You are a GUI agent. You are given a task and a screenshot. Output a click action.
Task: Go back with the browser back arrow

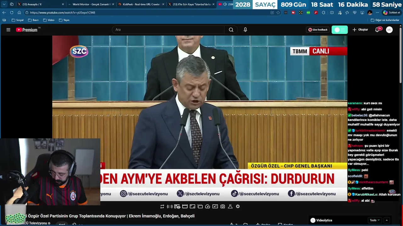coord(4,13)
